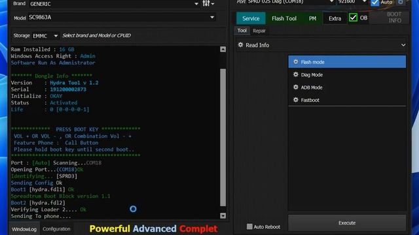The height and width of the screenshot is (235, 419).
Task: Select the Tool sub-tab
Action: [x=242, y=31]
